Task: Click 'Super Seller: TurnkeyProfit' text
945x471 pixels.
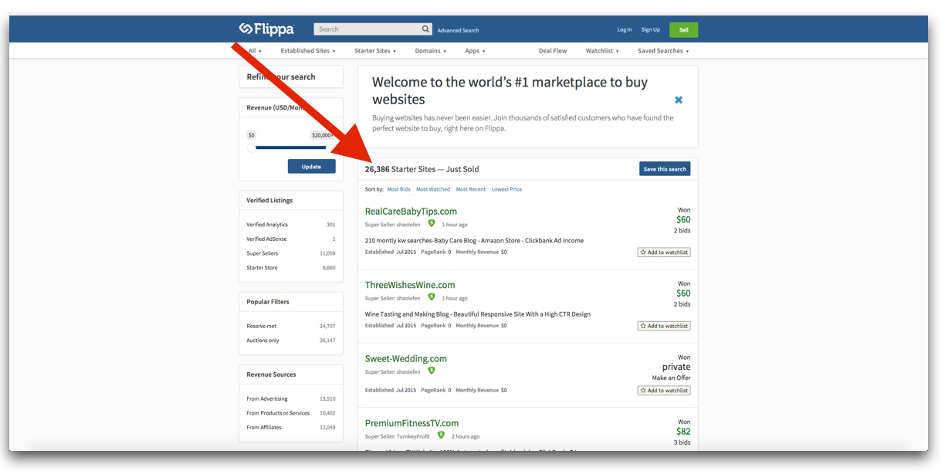Action: click(398, 436)
